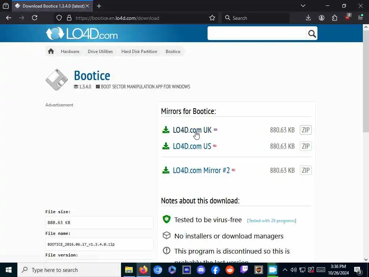This screenshot has width=369, height=277.
Task: Open the Firefox hamburger menu
Action: coord(360,17)
